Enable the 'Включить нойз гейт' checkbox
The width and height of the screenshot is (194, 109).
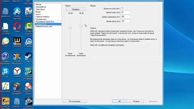(122, 8)
